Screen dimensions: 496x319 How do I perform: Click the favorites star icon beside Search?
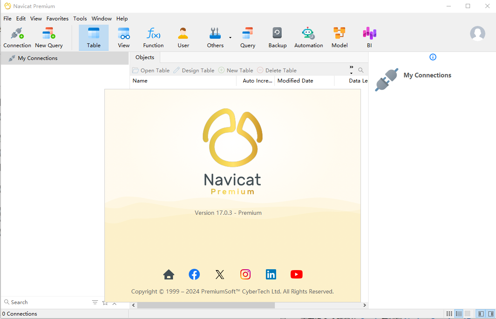(x=105, y=303)
